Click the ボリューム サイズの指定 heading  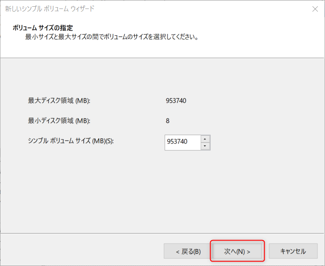pyautogui.click(x=43, y=28)
